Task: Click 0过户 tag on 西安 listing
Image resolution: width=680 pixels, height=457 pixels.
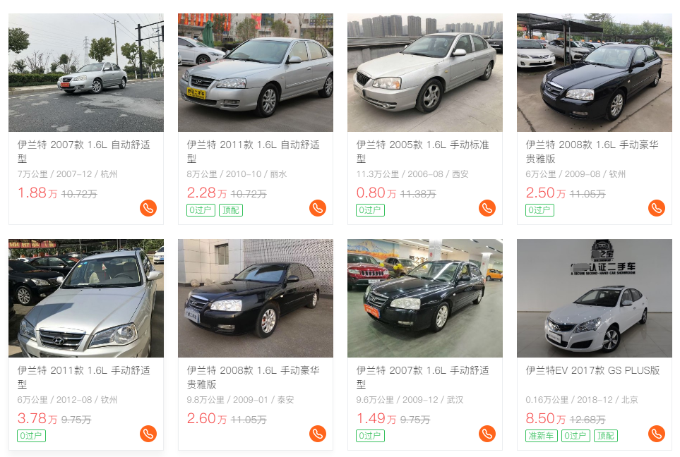Action: coord(370,210)
